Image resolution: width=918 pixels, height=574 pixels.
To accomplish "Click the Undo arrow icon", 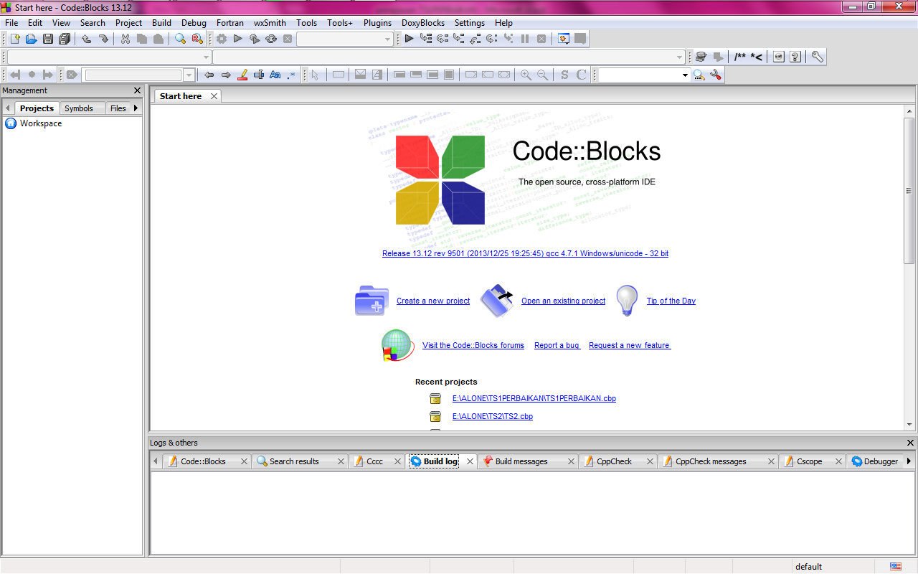I will point(86,39).
